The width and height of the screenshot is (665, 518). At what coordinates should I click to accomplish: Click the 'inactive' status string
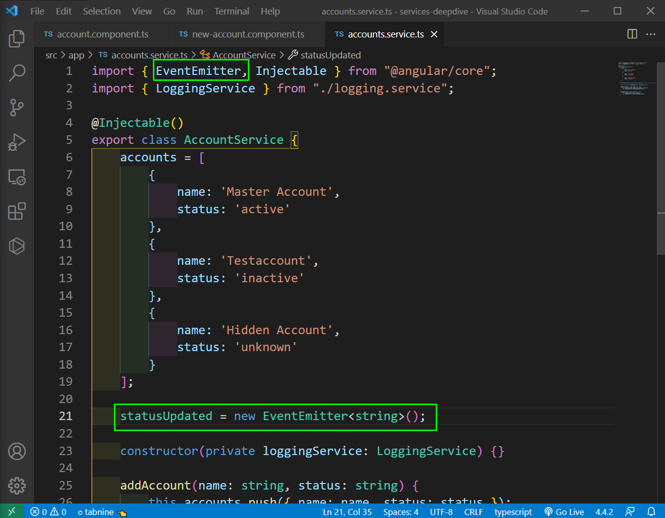point(269,278)
